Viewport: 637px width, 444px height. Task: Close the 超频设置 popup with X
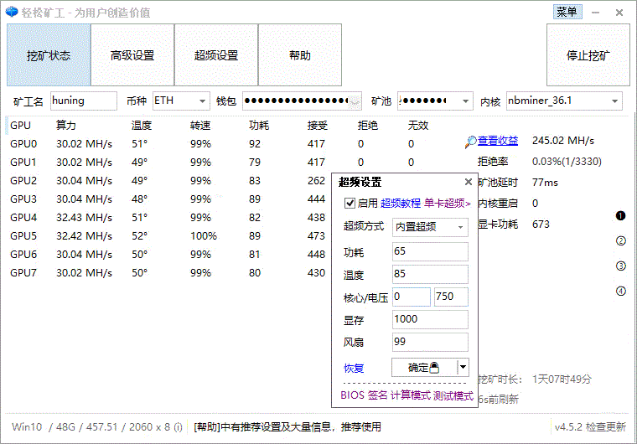pos(468,182)
